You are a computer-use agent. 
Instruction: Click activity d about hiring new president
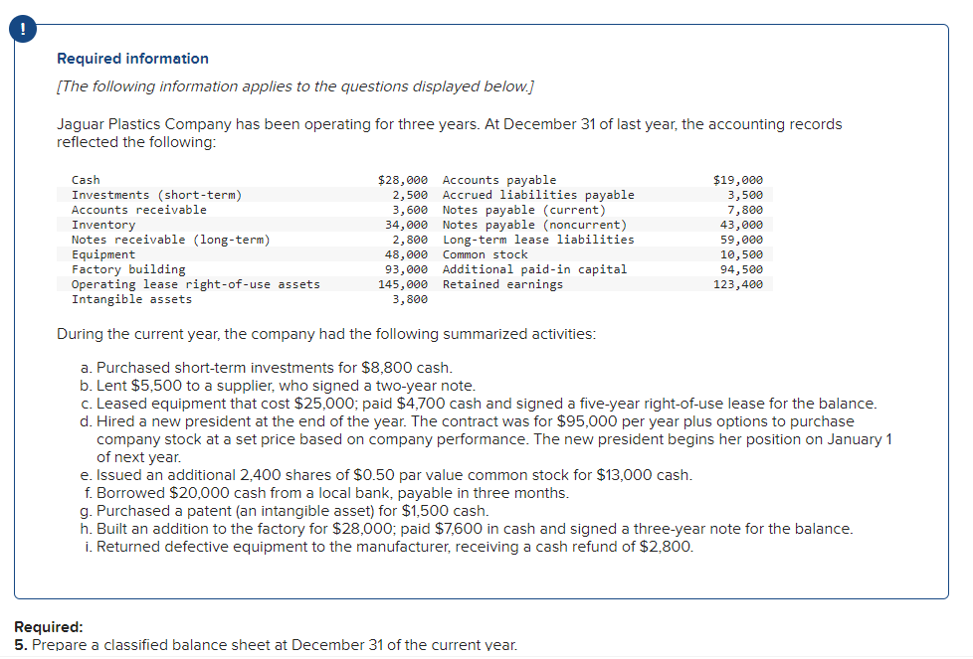[x=486, y=439]
